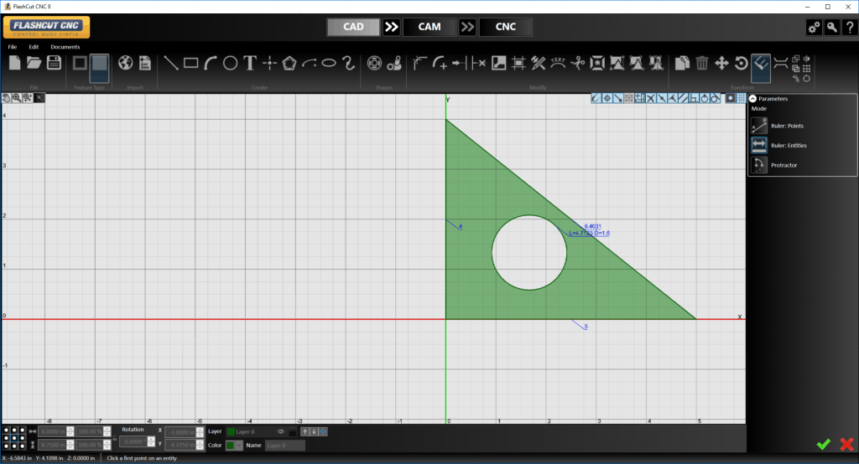The width and height of the screenshot is (859, 464).
Task: Choose the Circle create tool
Action: pos(230,63)
